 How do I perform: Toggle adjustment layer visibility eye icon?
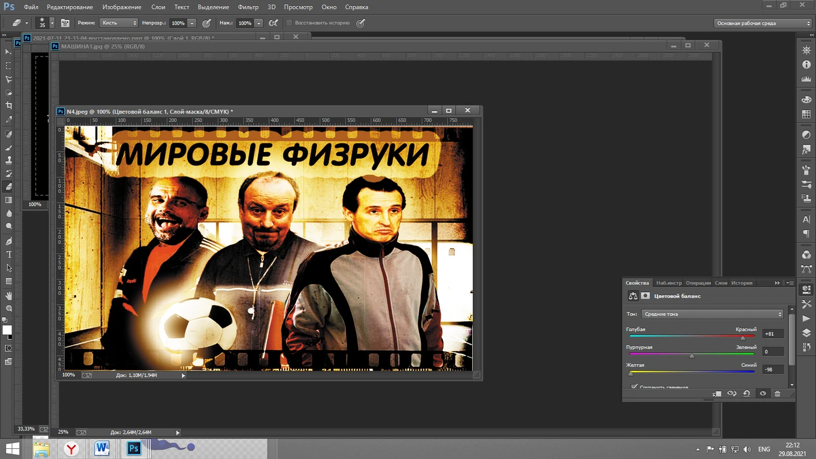pos(763,394)
